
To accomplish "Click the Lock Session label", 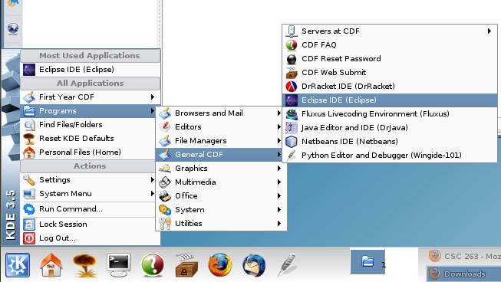I will 63,225.
